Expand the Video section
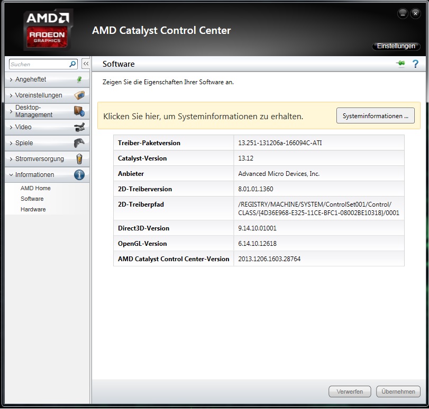The width and height of the screenshot is (429, 409). coord(47,127)
